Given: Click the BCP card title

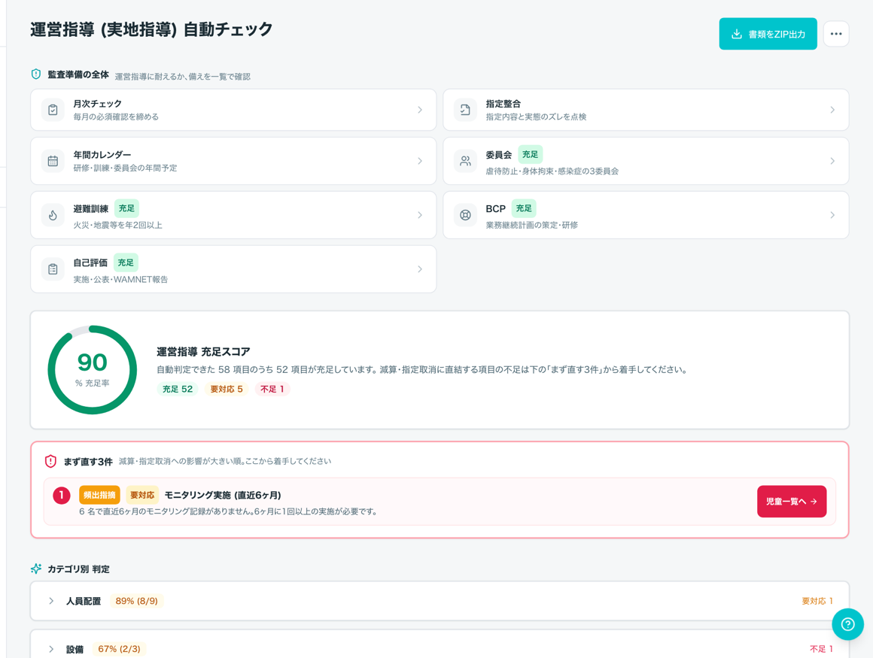Looking at the screenshot, I should 495,208.
